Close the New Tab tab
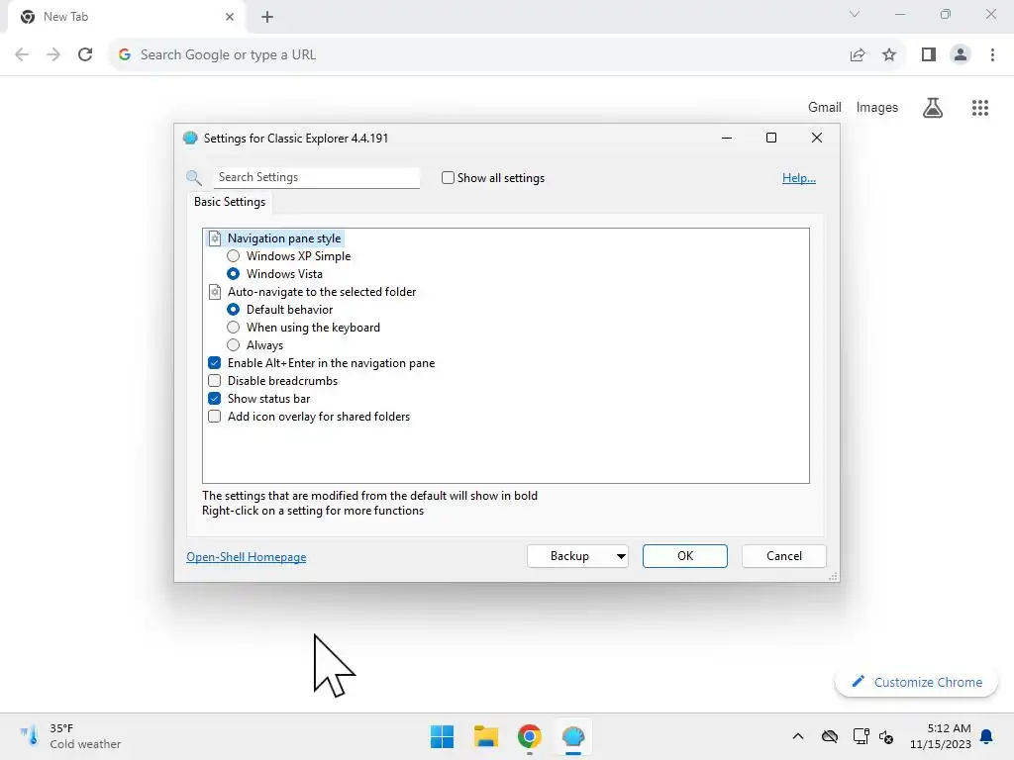The width and height of the screenshot is (1014, 760). [230, 17]
